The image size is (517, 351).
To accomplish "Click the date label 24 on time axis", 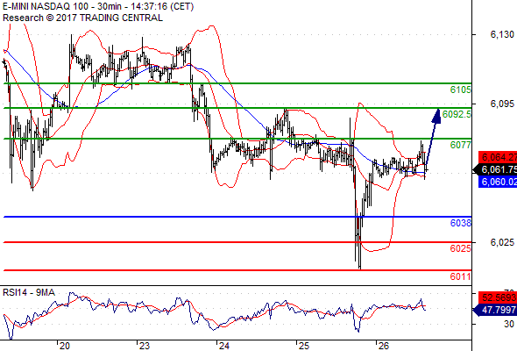I will 224,346.
